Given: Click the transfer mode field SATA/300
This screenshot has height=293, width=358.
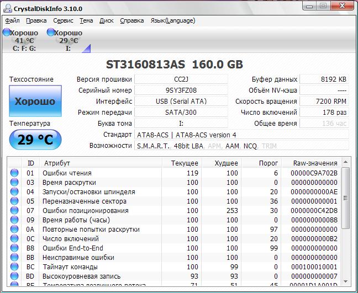Looking at the screenshot, I should pos(181,112).
